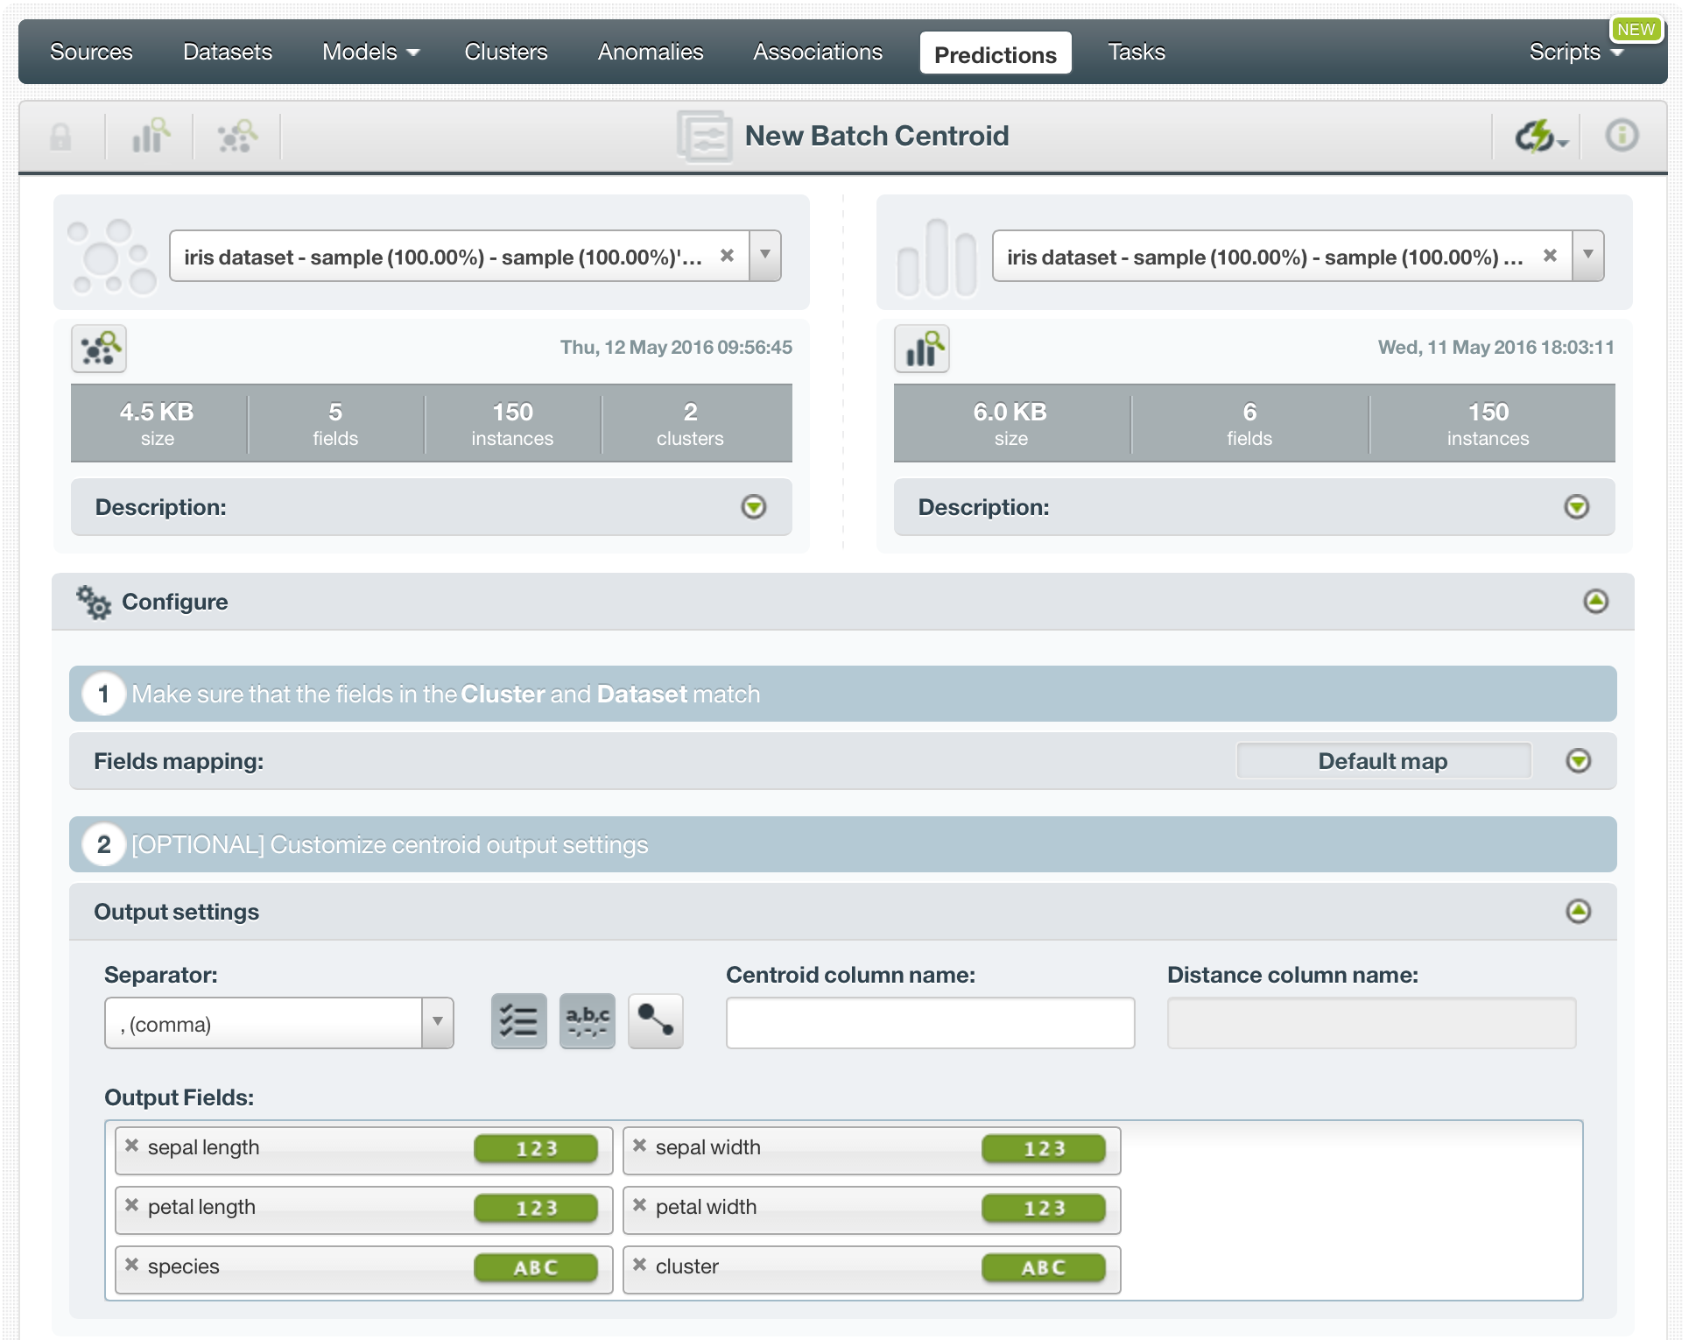1689x1340 pixels.
Task: Expand the Fields mapping section
Action: [1579, 761]
